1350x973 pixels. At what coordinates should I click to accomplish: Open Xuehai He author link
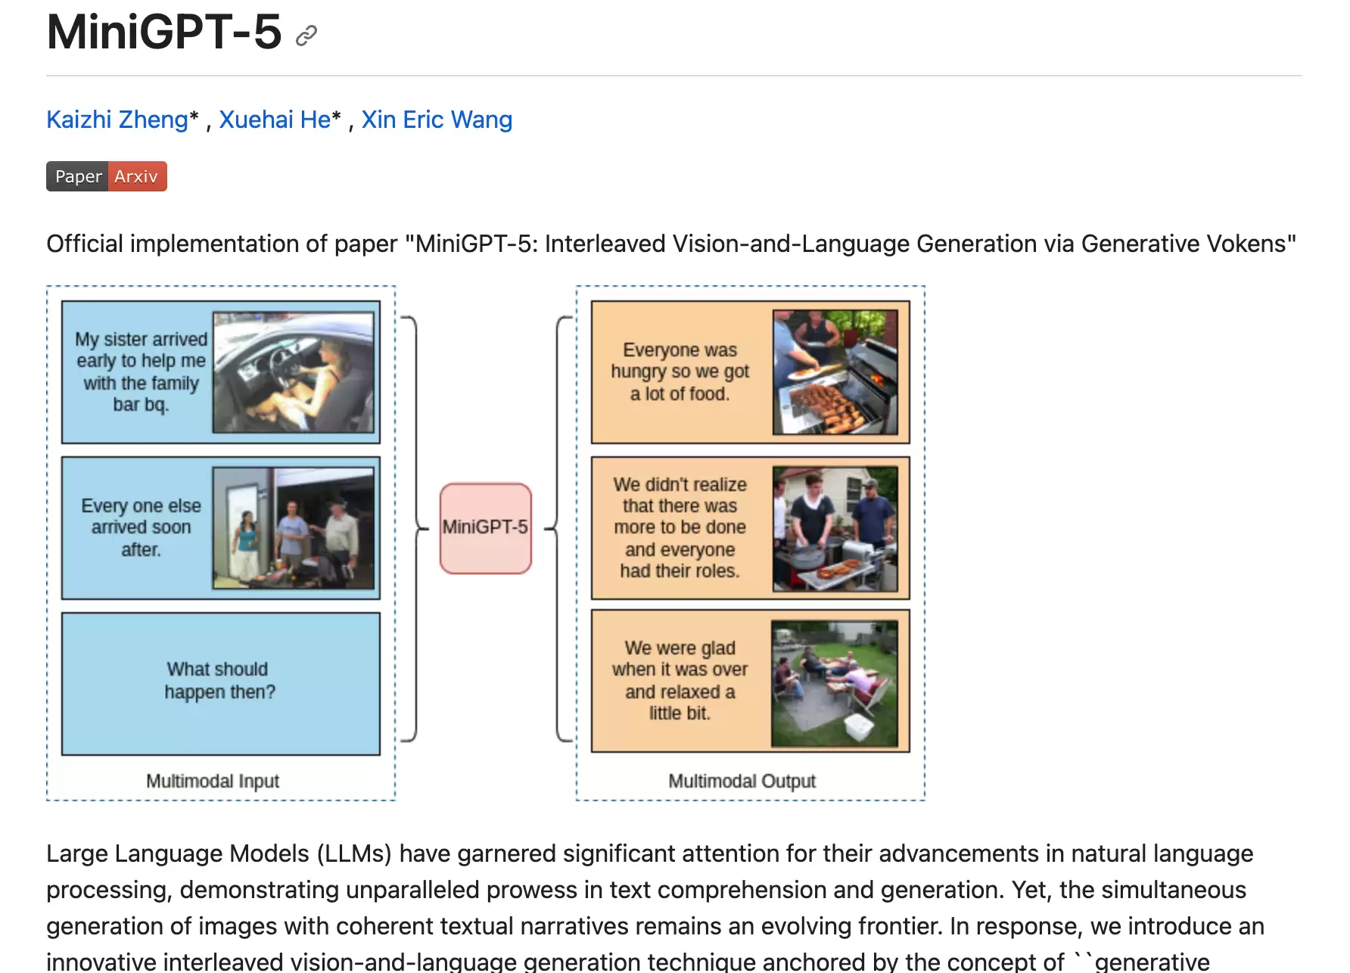pyautogui.click(x=275, y=120)
